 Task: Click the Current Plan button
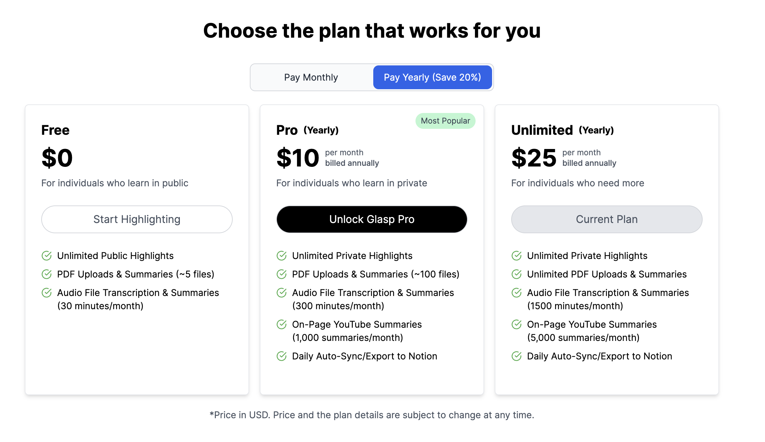pos(607,219)
